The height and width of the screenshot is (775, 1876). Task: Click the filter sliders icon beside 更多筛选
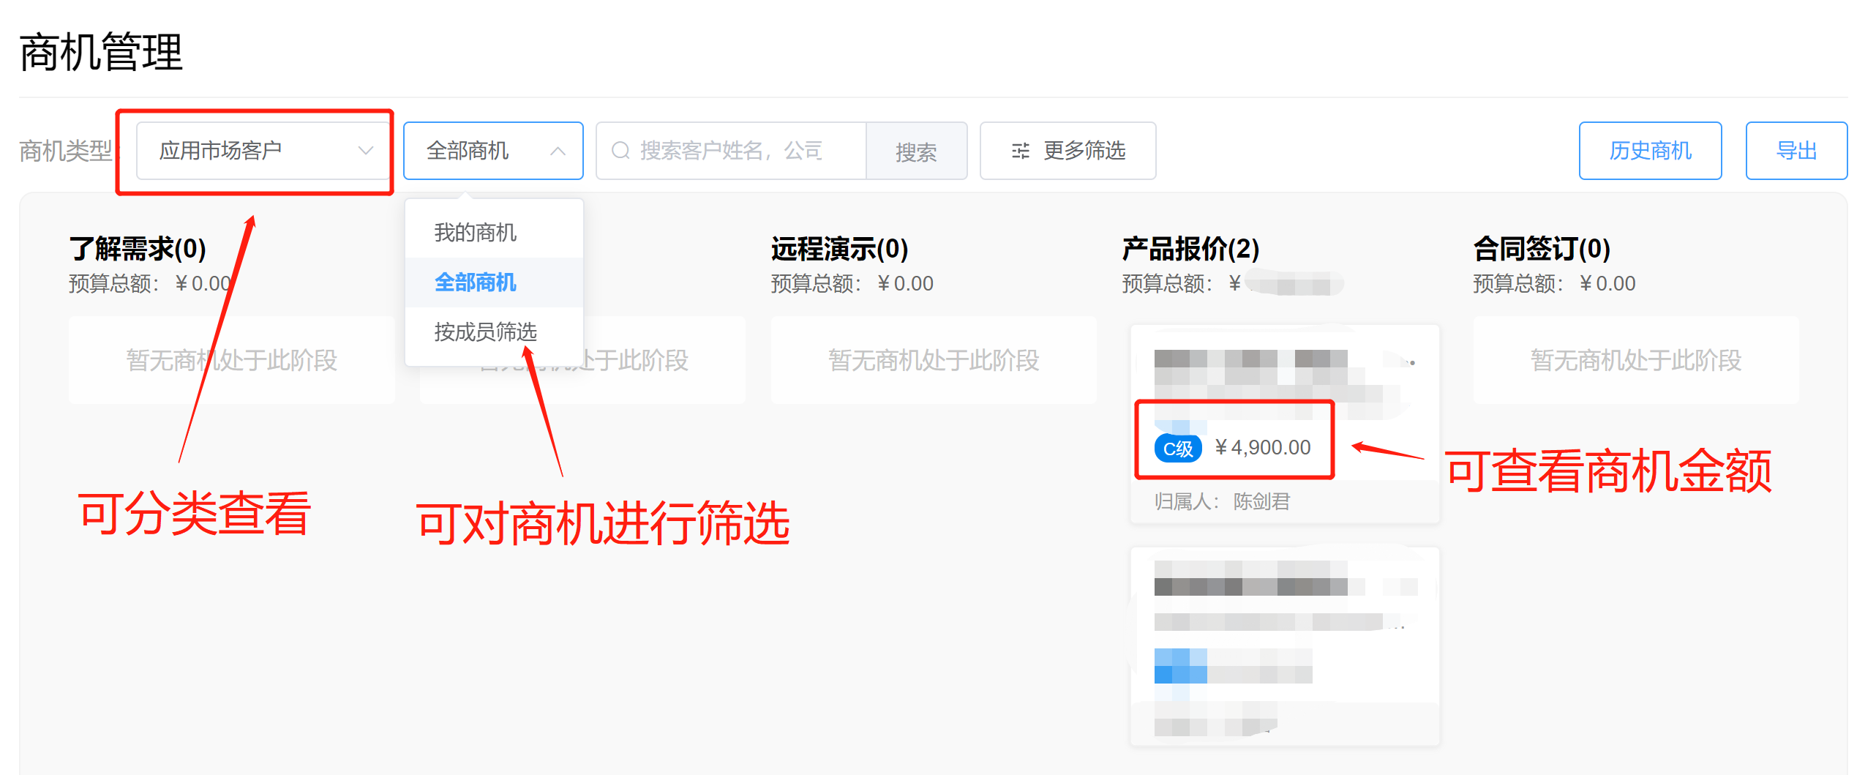(1020, 151)
